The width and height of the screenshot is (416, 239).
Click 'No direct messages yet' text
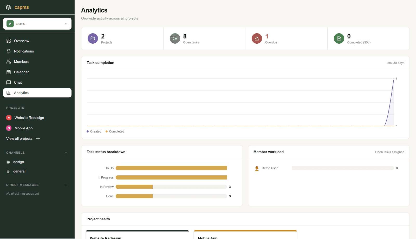click(x=23, y=194)
